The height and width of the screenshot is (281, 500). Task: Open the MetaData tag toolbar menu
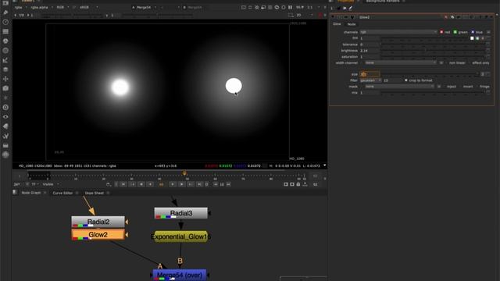point(5,126)
